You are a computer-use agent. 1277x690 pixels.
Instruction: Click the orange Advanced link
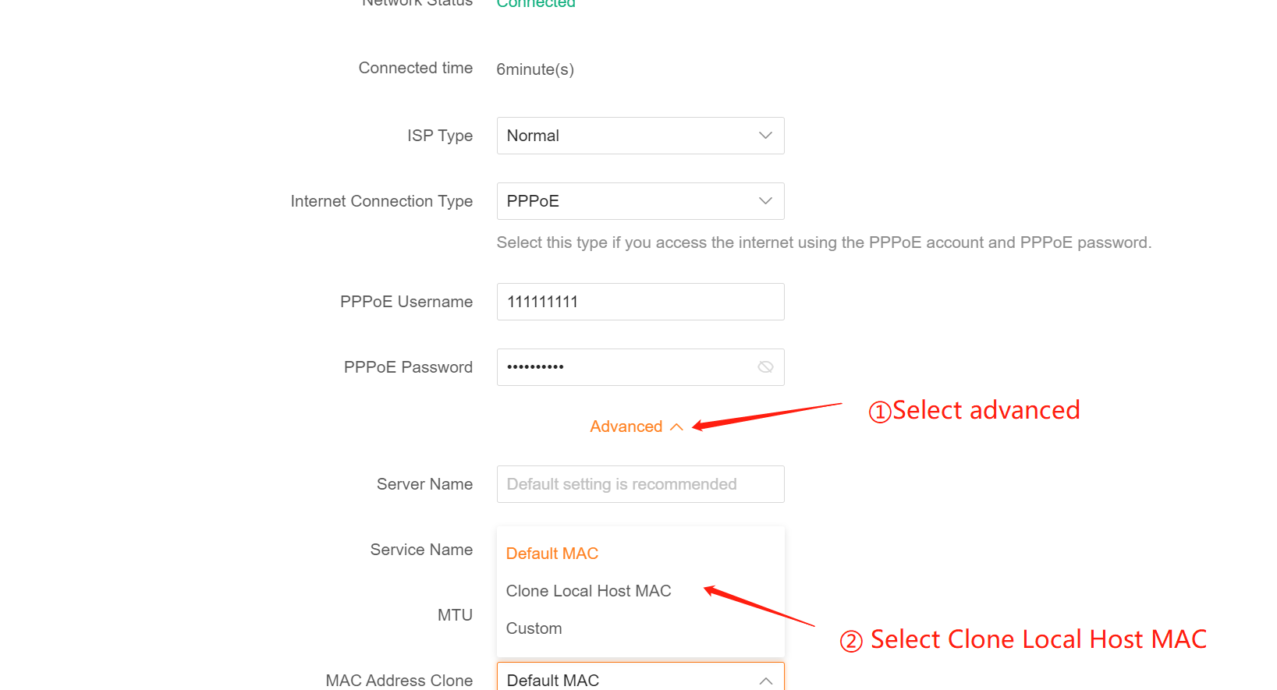click(x=626, y=426)
